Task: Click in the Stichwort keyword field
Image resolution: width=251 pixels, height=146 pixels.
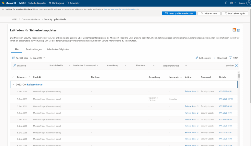Action: tap(29, 66)
